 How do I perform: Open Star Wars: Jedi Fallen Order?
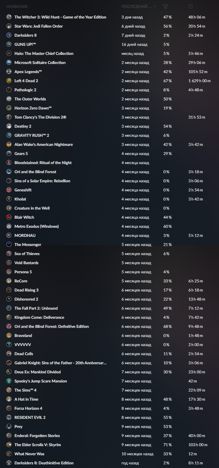tap(38, 26)
